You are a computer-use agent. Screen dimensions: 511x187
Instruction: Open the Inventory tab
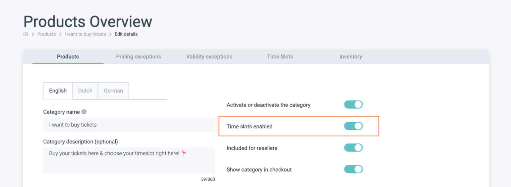pyautogui.click(x=350, y=57)
